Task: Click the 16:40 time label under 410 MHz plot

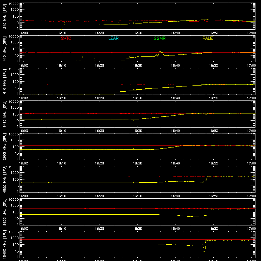Action: coord(176,66)
